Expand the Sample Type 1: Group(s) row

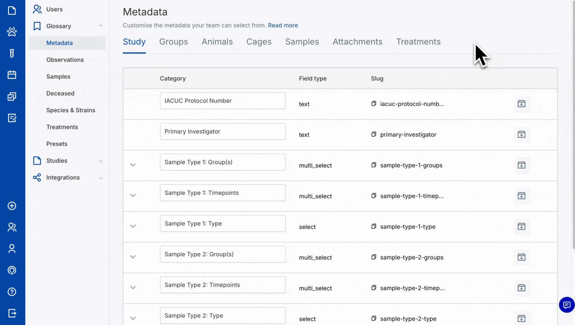click(x=133, y=165)
